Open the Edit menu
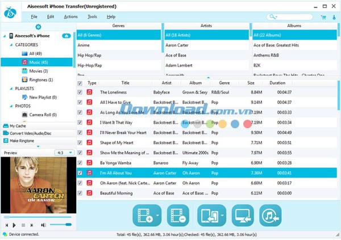Viewport: 341px width, 240px height. (51, 16)
